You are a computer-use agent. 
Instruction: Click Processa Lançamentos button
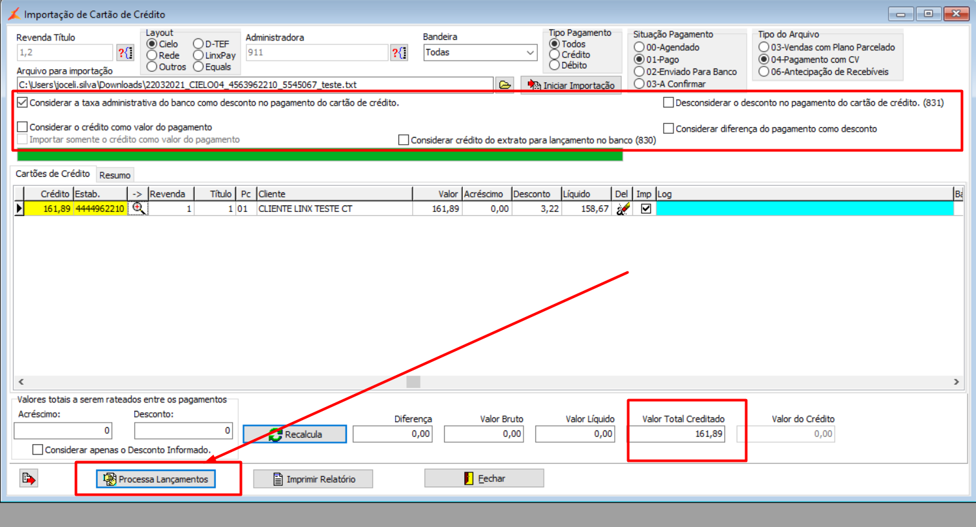tap(156, 479)
